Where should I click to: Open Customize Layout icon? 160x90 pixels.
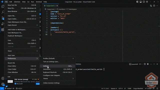pyautogui.click(x=147, y=2)
